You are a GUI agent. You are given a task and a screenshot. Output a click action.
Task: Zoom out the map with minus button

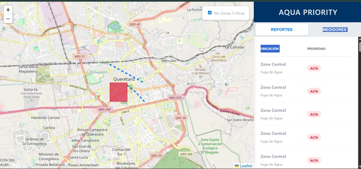click(8, 19)
